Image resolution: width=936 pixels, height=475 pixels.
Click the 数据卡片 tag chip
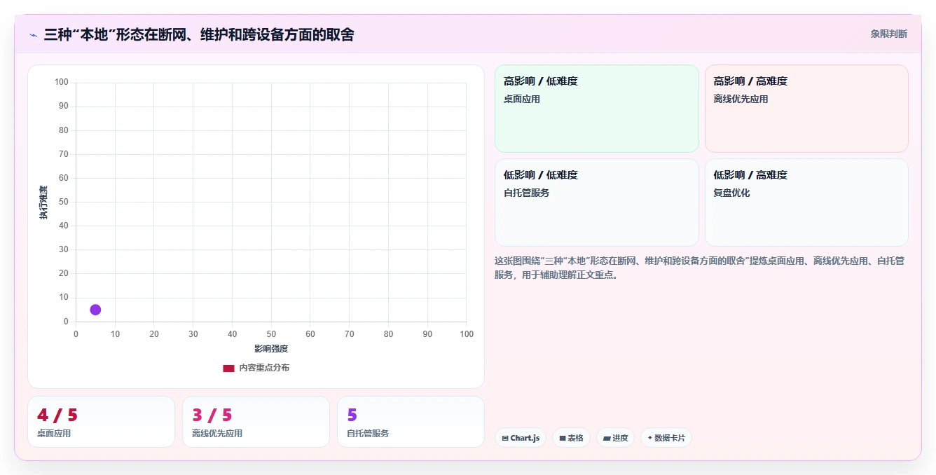click(666, 438)
